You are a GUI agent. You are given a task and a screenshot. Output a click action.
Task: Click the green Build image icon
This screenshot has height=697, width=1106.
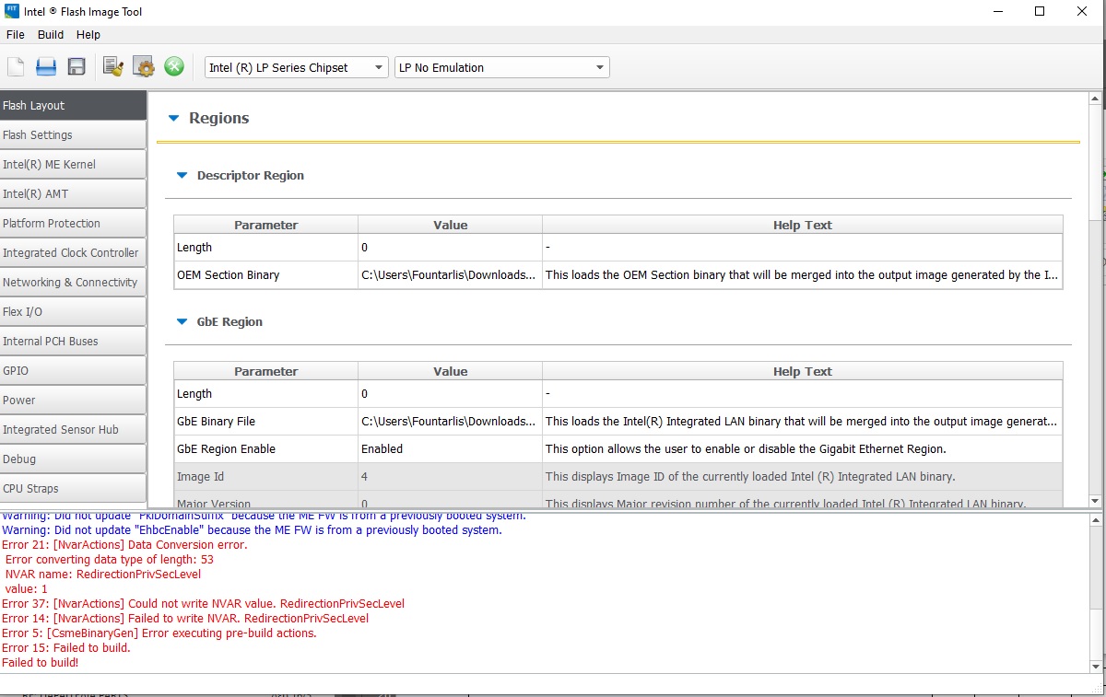point(174,67)
